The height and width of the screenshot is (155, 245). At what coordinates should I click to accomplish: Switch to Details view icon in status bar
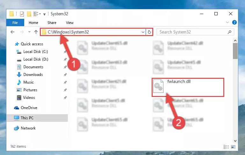pos(226,147)
